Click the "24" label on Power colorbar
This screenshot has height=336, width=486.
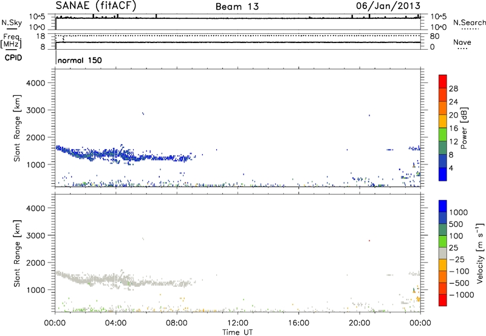pos(453,102)
